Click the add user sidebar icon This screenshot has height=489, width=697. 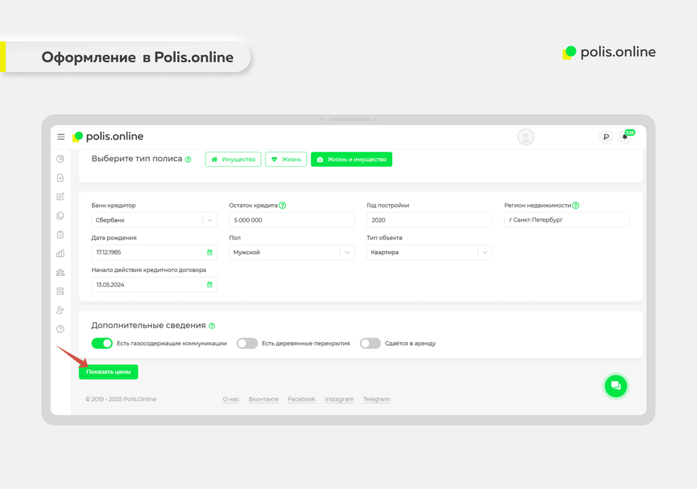pos(60,310)
